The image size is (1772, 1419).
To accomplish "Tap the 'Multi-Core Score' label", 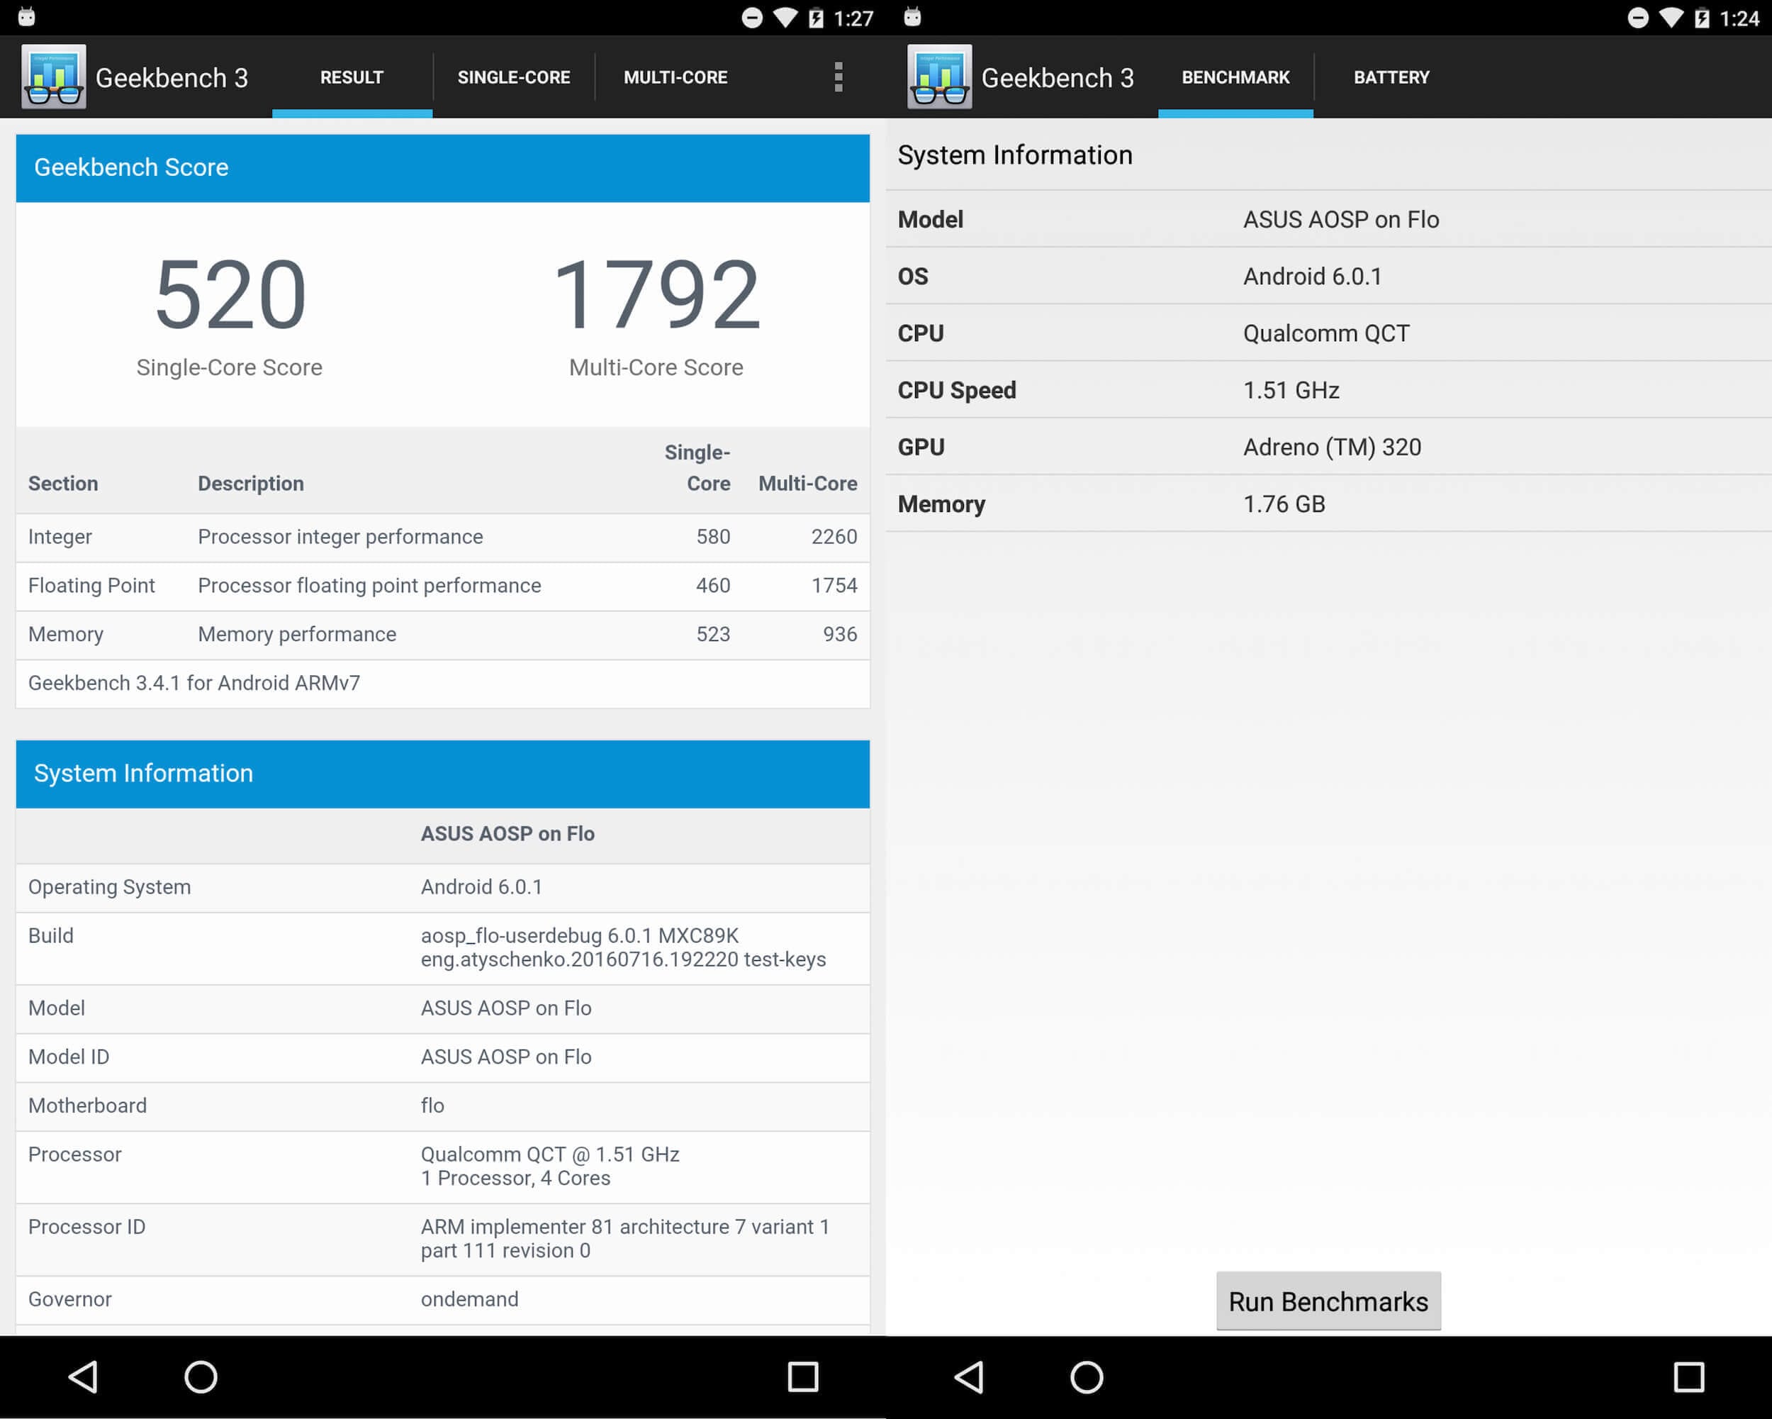I will (x=656, y=367).
